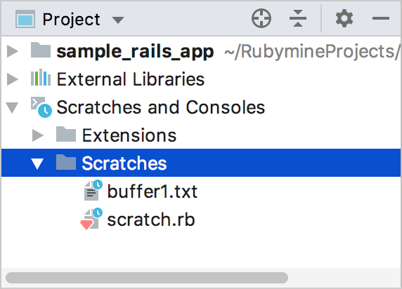Click the locate/select opened file crosshair icon
Viewport: 402px width, 289px height.
pyautogui.click(x=261, y=18)
